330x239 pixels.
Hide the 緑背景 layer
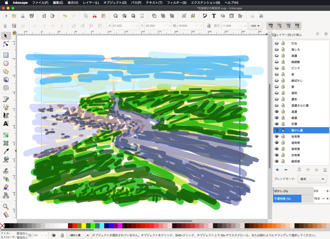point(277,161)
